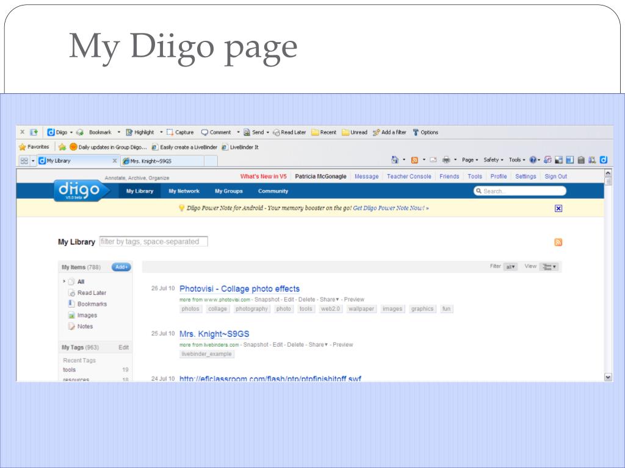Close the Diigo toolbar with X

(23, 132)
